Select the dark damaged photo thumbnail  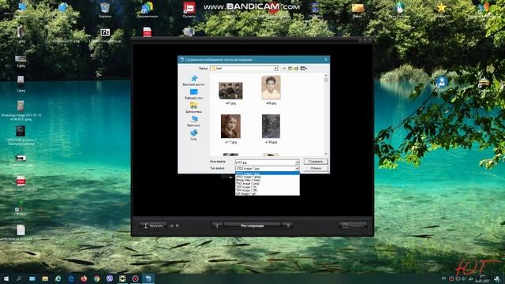[271, 126]
